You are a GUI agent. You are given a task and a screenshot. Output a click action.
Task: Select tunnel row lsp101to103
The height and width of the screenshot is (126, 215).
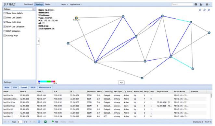(x=105, y=113)
